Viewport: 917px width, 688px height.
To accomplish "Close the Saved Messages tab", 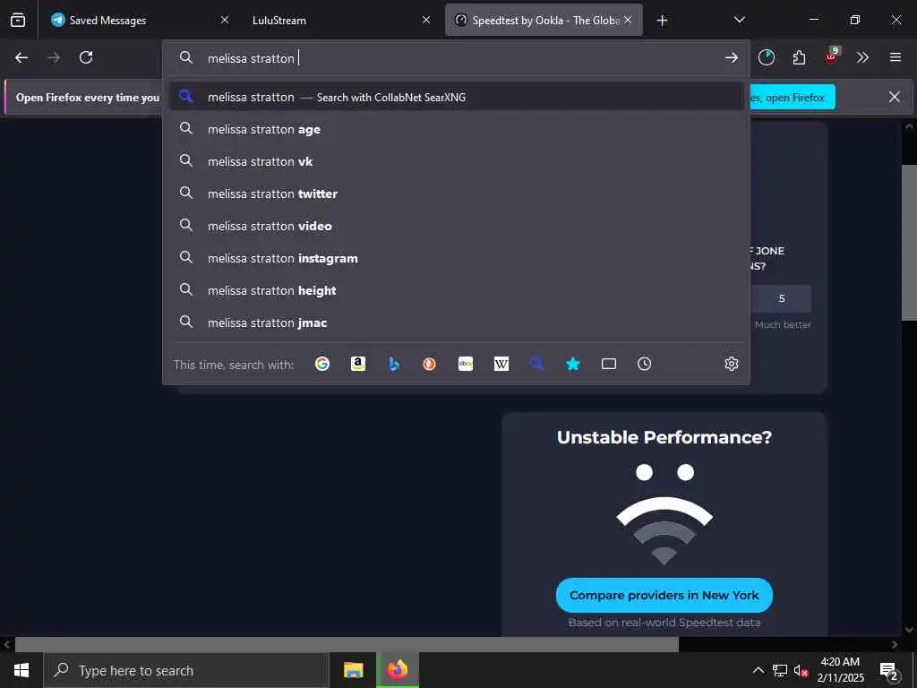I will (x=225, y=20).
